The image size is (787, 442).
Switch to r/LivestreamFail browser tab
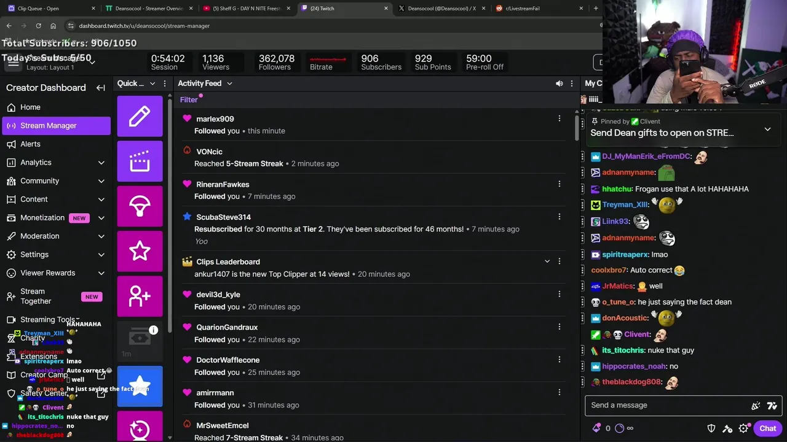click(540, 9)
